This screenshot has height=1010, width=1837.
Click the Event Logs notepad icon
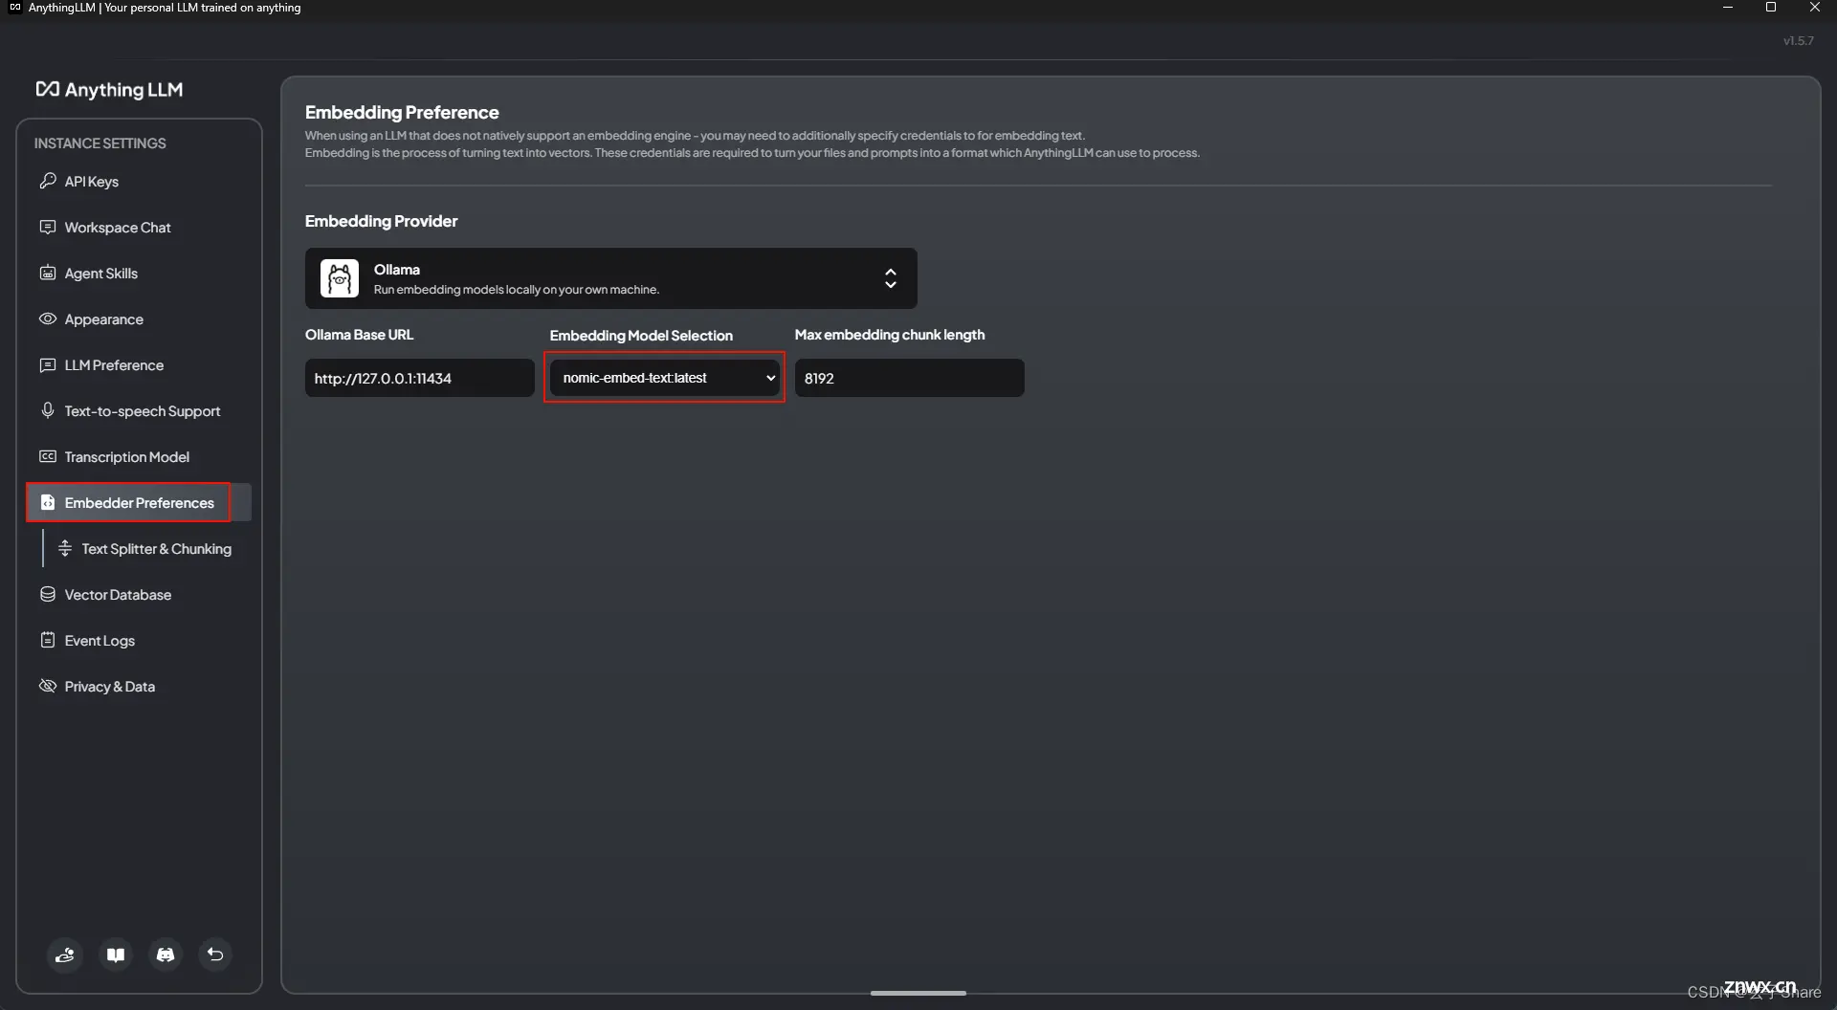point(48,640)
